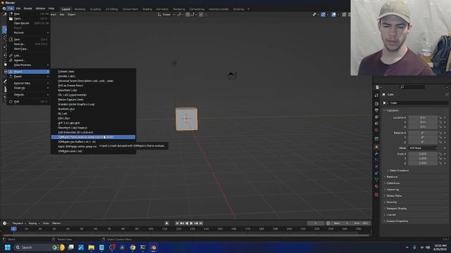
Task: Select Alembic (.abc) import entry
Action: pos(93,76)
